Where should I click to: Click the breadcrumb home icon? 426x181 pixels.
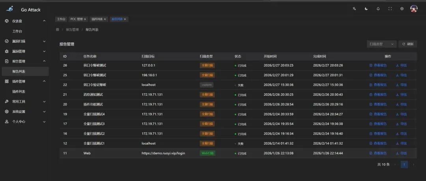click(x=58, y=30)
